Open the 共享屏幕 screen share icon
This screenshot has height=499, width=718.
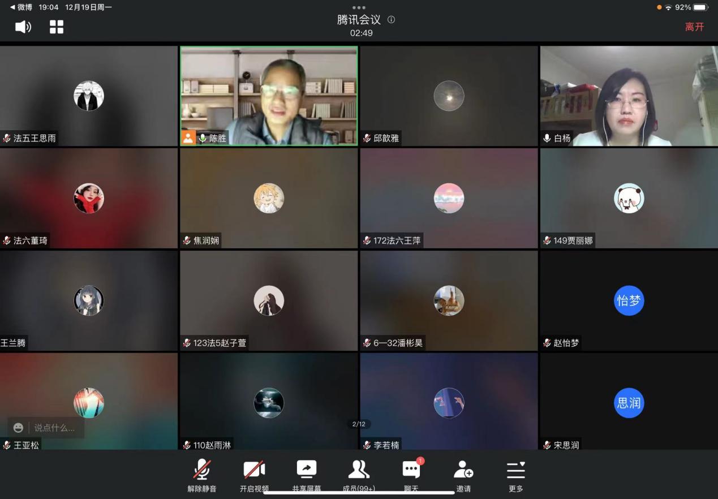click(307, 471)
